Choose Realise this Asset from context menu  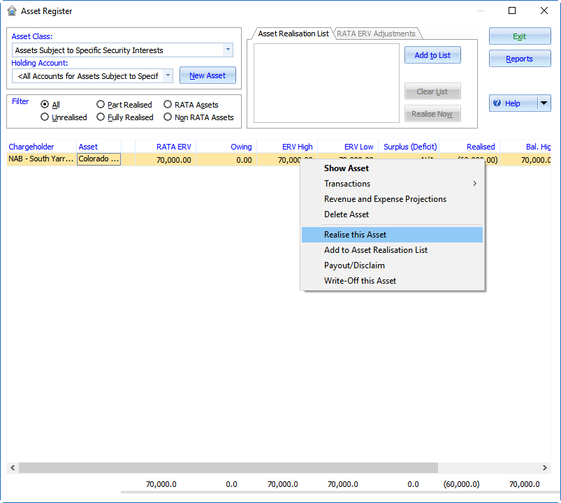tap(355, 235)
